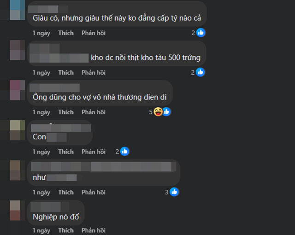Click Thích under '500 trứng' comment
The height and width of the screenshot is (235, 295).
66,72
